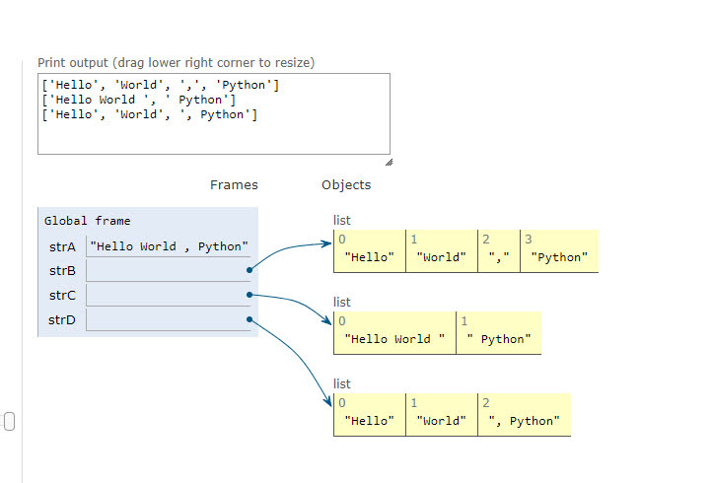713x483 pixels.
Task: Click the Objects heading
Action: pos(346,185)
